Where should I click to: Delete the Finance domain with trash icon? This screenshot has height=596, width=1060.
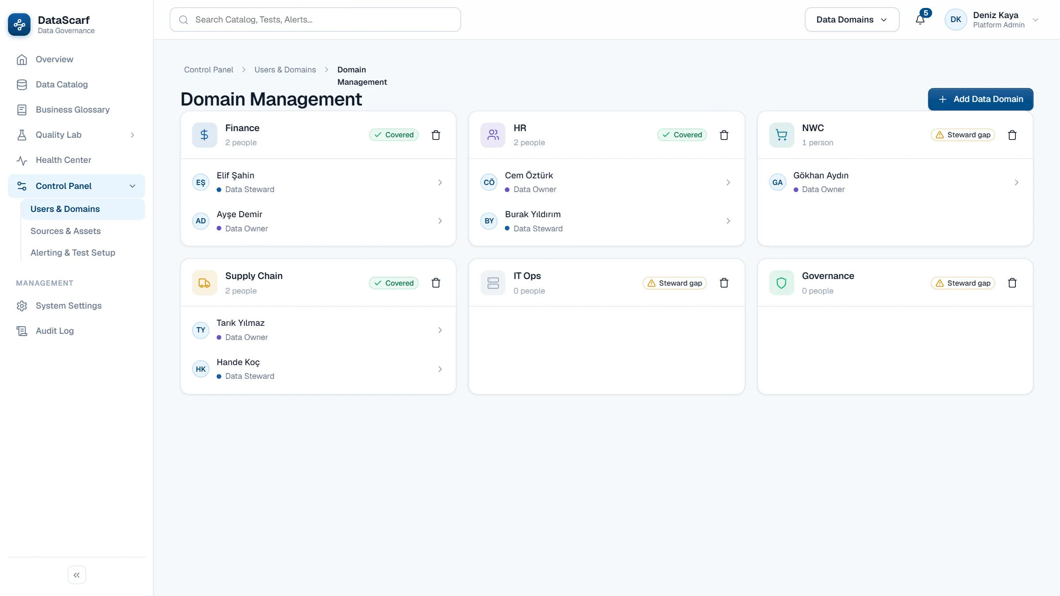point(435,135)
